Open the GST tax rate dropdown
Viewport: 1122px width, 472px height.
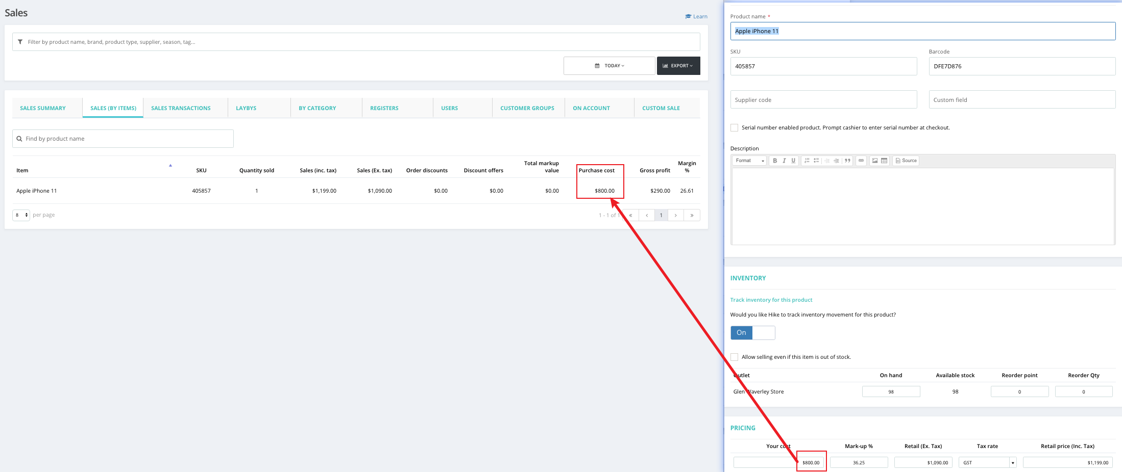[988, 463]
